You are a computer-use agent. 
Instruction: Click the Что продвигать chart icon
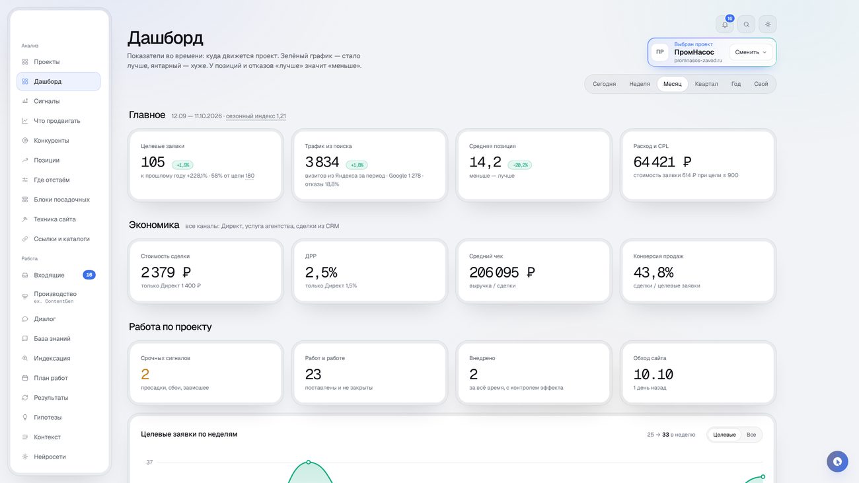click(25, 121)
